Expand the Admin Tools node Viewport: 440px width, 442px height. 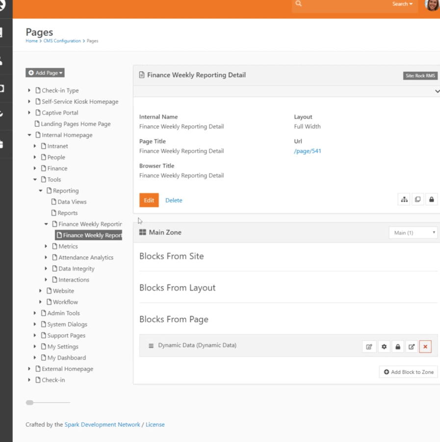(x=35, y=313)
